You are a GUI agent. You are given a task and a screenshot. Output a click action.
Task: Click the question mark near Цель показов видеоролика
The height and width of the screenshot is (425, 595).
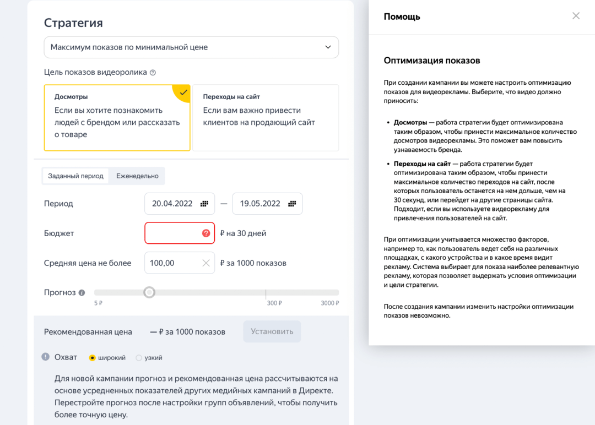153,71
